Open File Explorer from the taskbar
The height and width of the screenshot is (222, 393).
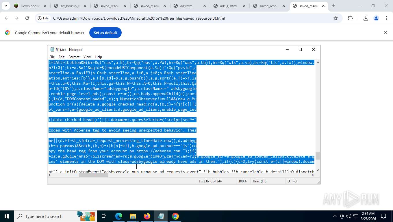pos(133,216)
